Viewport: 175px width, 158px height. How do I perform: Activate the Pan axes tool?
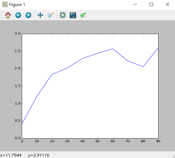pyautogui.click(x=40, y=15)
